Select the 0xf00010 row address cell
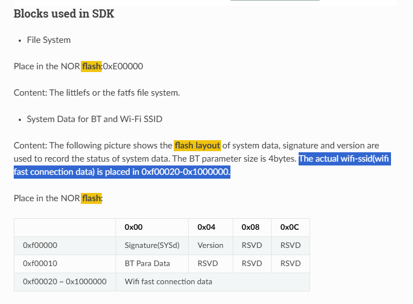 [x=65, y=263]
